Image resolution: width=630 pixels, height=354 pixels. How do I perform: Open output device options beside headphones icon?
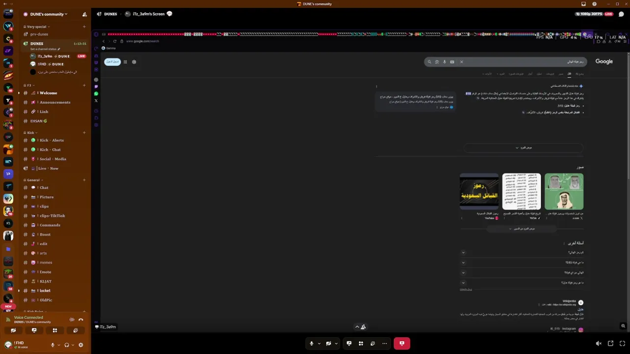(x=72, y=345)
